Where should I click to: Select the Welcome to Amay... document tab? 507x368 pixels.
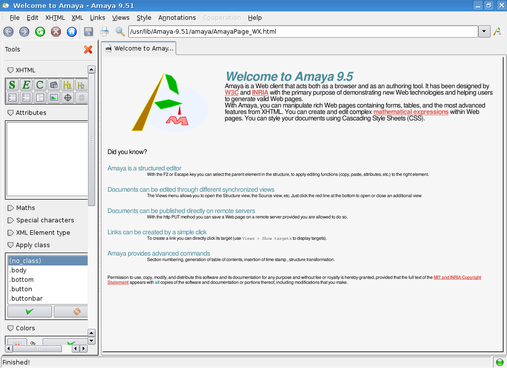pos(139,49)
